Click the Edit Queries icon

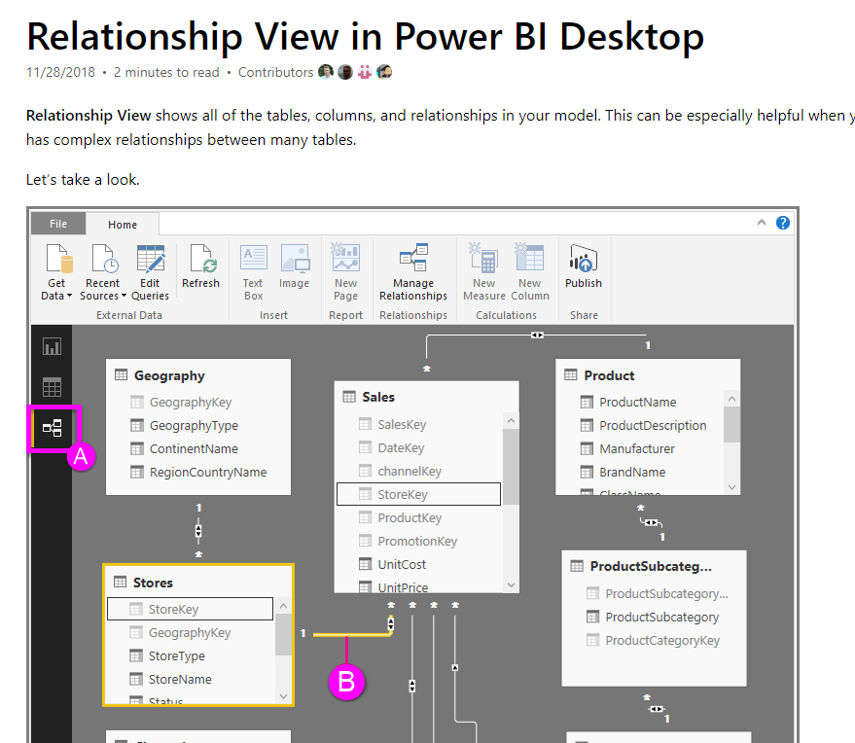click(x=150, y=259)
